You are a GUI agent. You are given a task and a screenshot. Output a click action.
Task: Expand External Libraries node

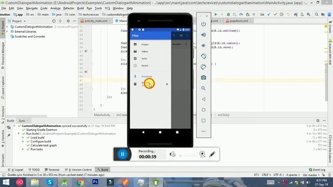pyautogui.click(x=7, y=32)
